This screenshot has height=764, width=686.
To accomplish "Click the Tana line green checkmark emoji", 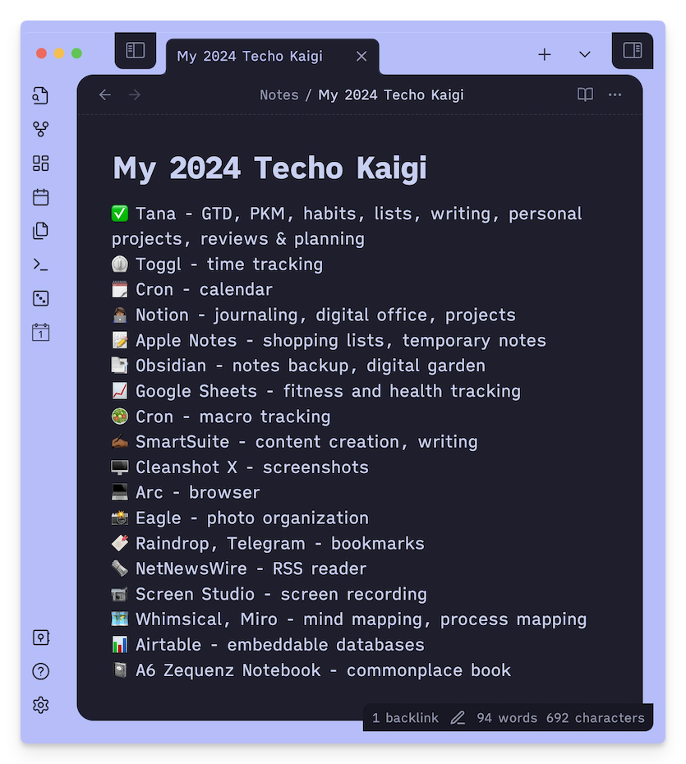I will pyautogui.click(x=119, y=214).
